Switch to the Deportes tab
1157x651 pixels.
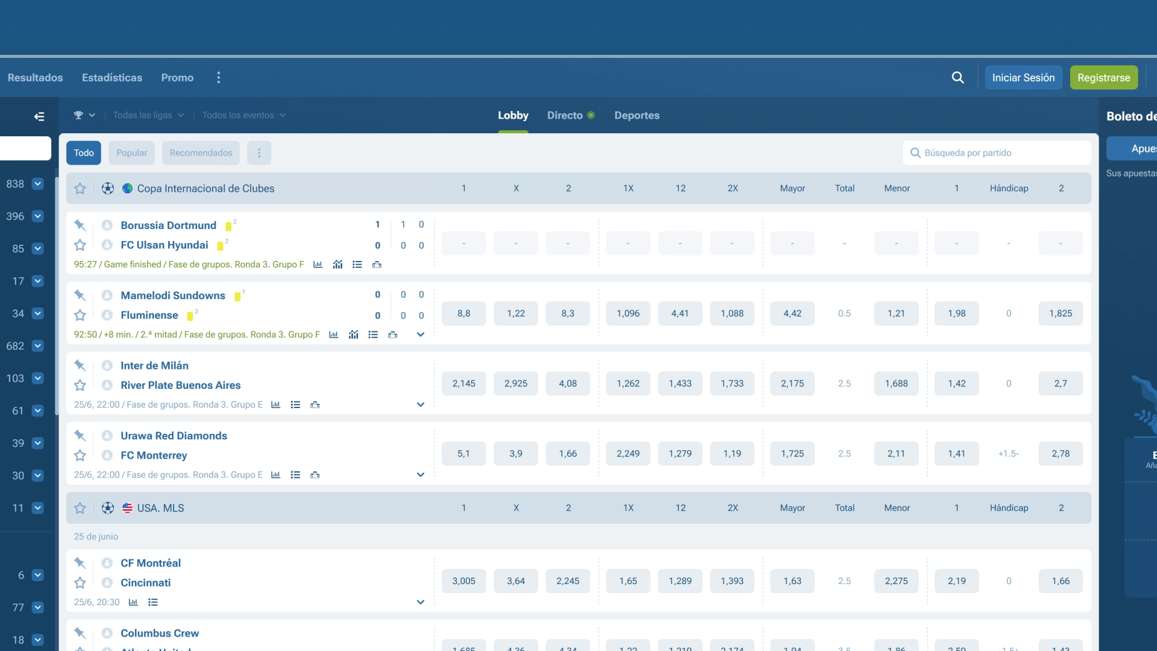(636, 115)
